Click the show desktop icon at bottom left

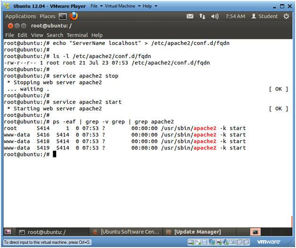[x=8, y=231]
